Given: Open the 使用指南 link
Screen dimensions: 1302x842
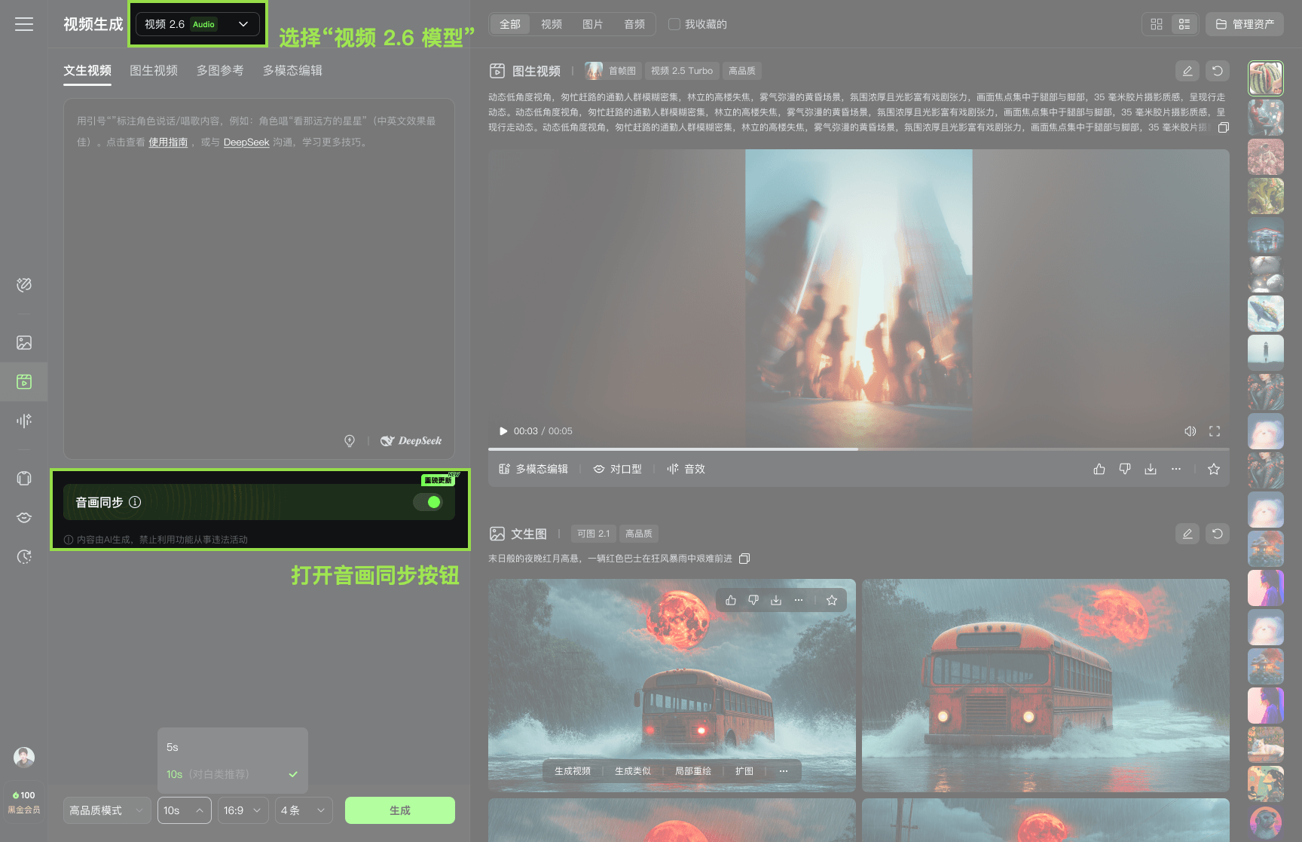Looking at the screenshot, I should pos(167,142).
